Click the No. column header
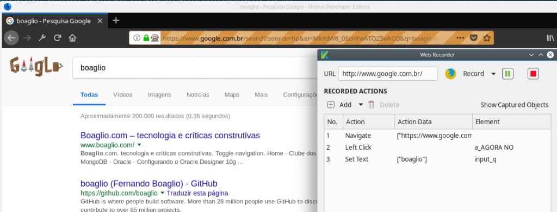557x212 pixels. pos(333,122)
